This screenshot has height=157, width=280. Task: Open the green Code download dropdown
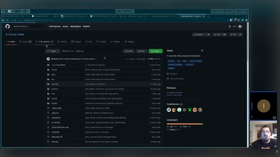tap(156, 51)
